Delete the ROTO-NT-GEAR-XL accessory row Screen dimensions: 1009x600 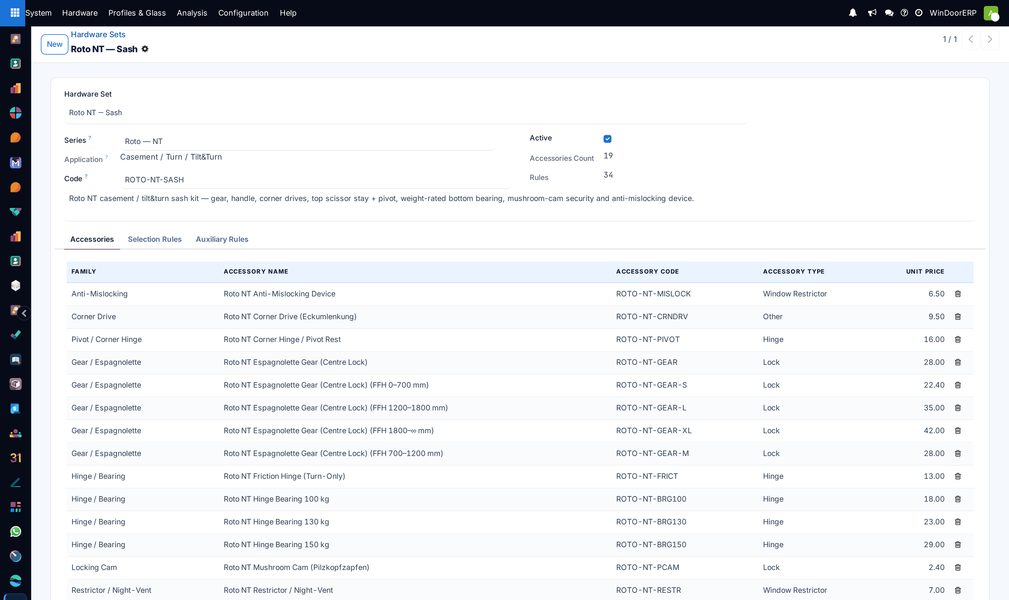click(x=958, y=430)
